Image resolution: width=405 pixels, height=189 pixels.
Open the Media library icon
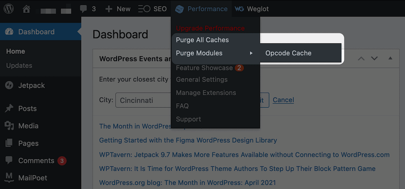coord(9,126)
